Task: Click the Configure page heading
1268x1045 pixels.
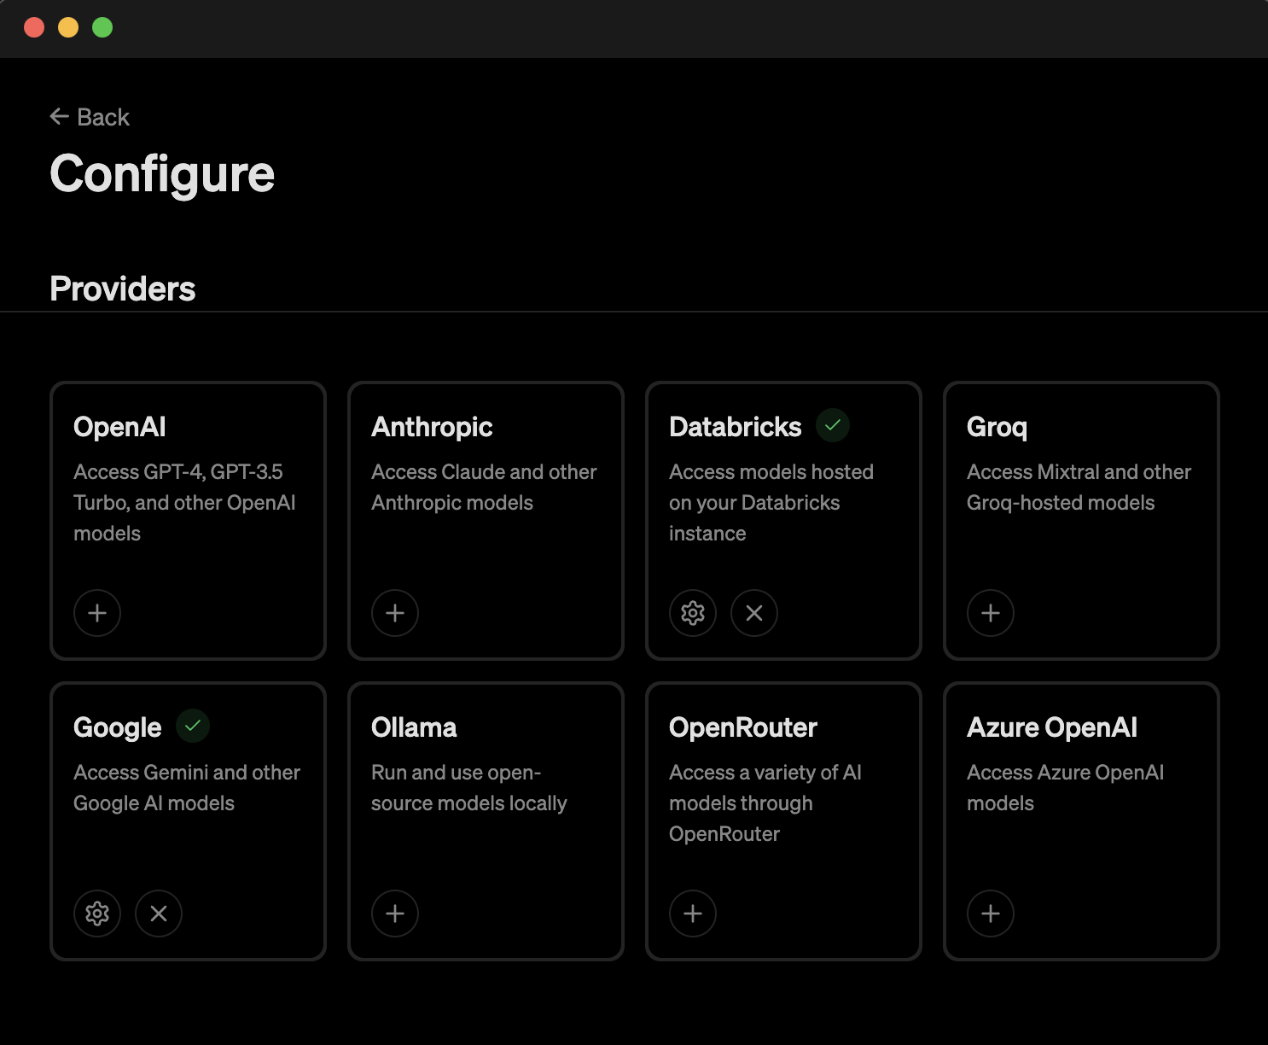Action: [162, 174]
